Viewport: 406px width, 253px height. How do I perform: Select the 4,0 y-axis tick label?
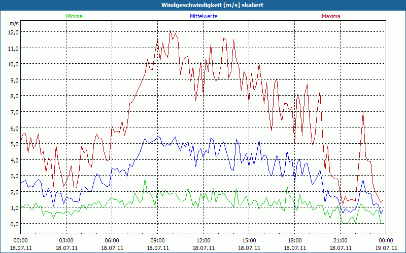13,160
